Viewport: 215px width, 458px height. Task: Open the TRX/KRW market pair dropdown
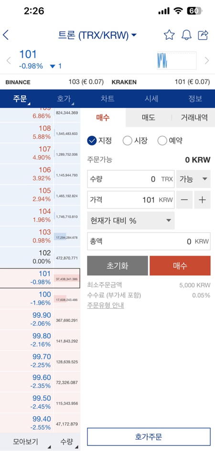click(x=97, y=35)
